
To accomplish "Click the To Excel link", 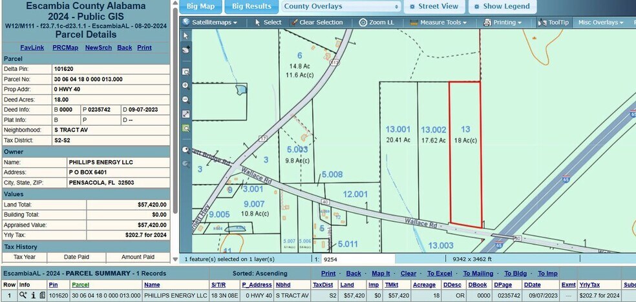I will (440, 274).
